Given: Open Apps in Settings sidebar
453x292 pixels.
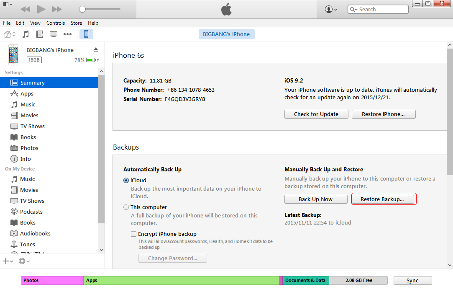Looking at the screenshot, I should [x=49, y=93].
